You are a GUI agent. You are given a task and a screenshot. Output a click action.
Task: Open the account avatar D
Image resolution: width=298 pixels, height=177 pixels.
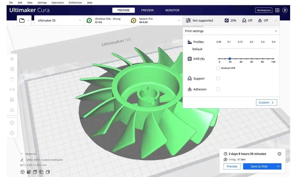pos(285,10)
